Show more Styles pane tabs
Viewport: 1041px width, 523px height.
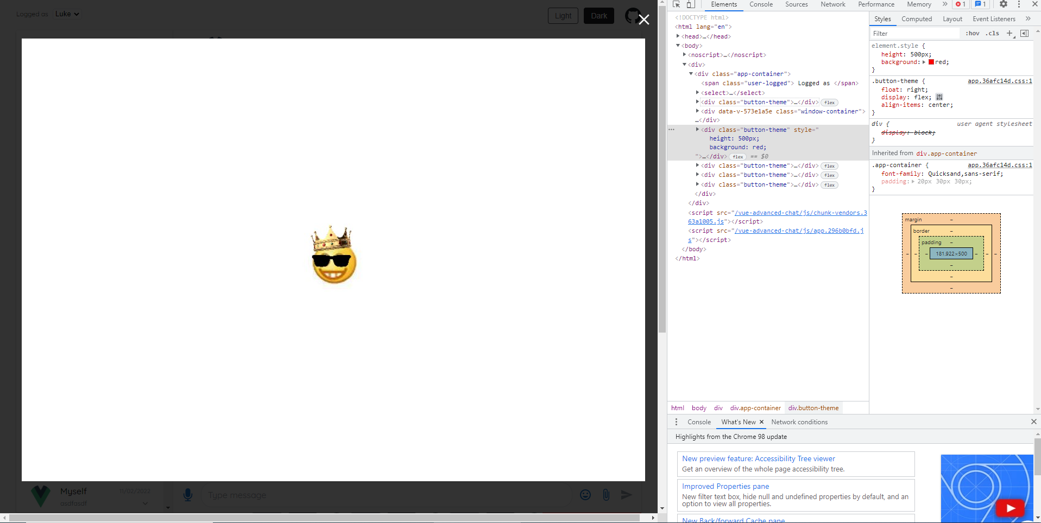pyautogui.click(x=1028, y=19)
